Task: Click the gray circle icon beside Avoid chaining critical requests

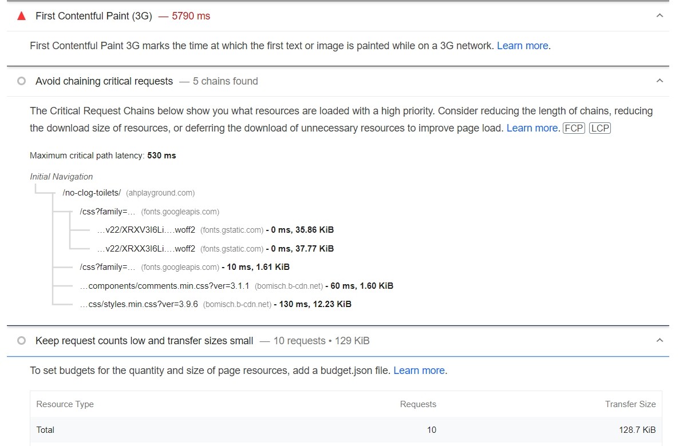Action: coord(21,81)
